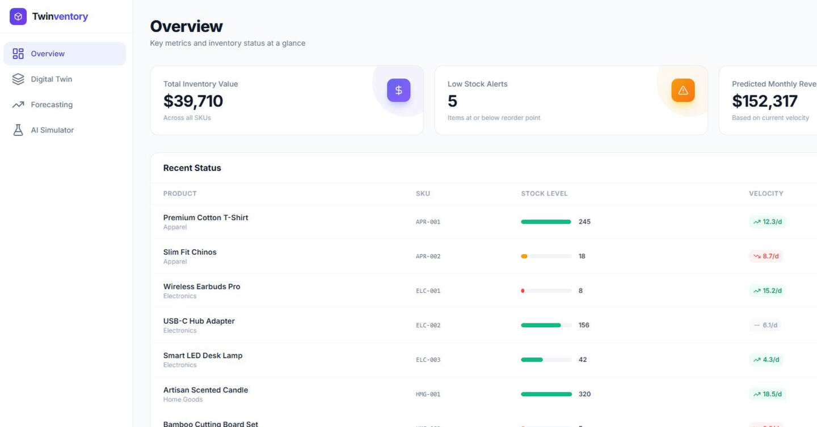This screenshot has width=817, height=427.
Task: Select the Wireless Earbuds Pro product name
Action: click(x=201, y=287)
